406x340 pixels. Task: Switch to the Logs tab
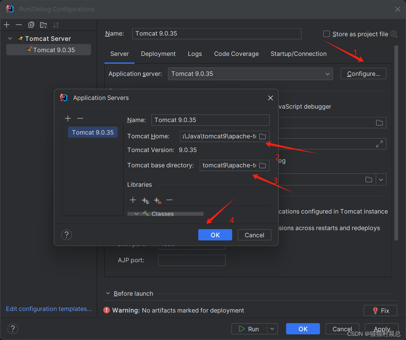pos(195,54)
